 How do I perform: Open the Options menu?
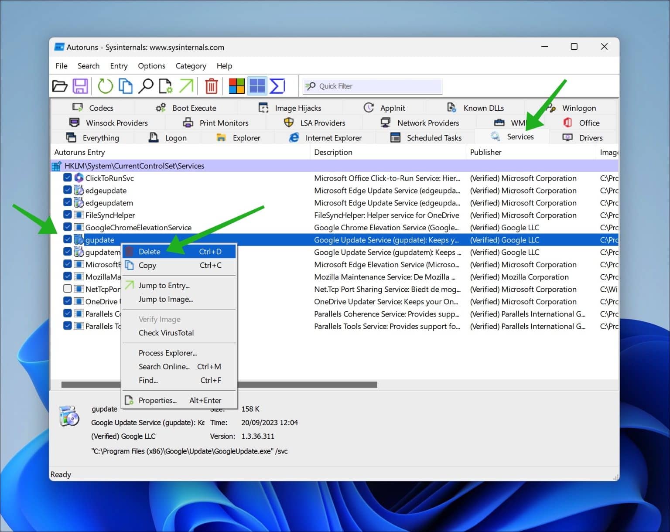(151, 66)
